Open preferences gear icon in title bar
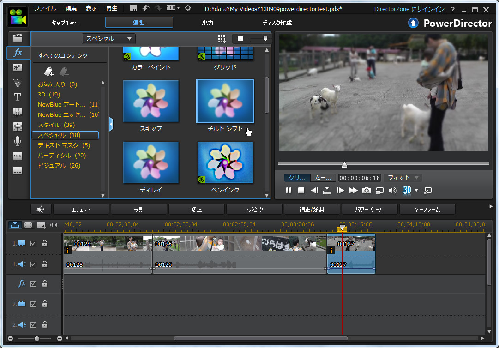This screenshot has width=499, height=348. point(188,8)
